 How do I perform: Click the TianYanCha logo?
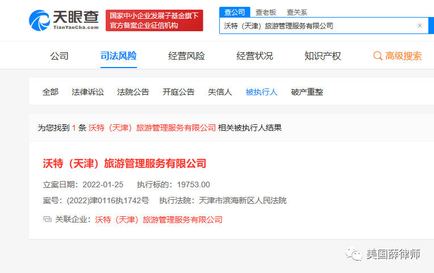(64, 20)
